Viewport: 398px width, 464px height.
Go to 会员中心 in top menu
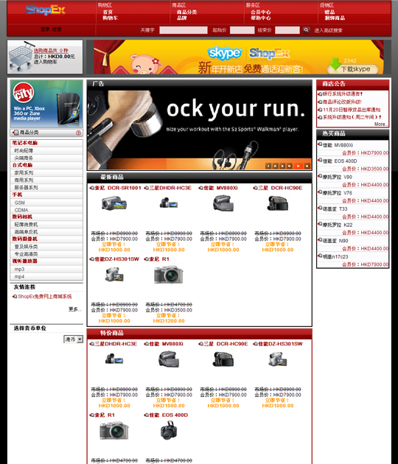261,12
